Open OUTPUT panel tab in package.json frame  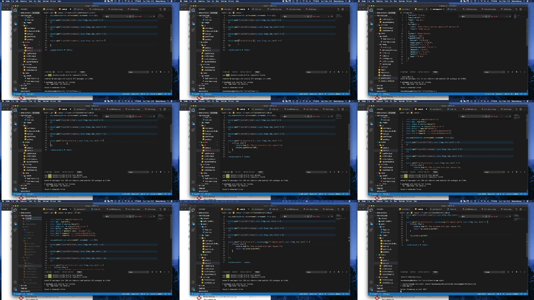[413, 72]
